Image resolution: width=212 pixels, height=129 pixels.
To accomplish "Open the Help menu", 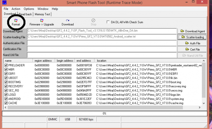I will [x=55, y=9].
